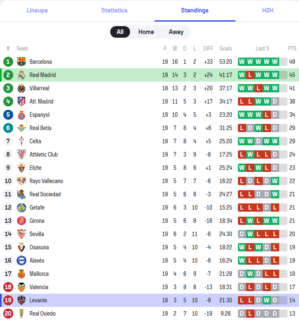Open the Celta team link

pos(35,141)
